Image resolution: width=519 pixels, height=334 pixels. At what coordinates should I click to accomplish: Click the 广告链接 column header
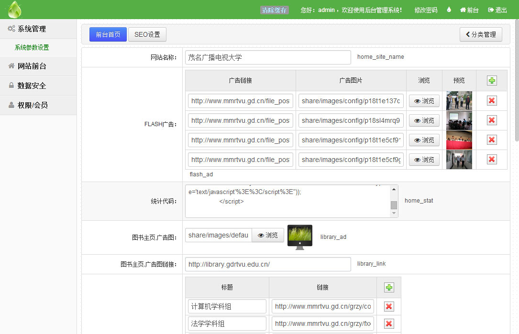tap(241, 80)
